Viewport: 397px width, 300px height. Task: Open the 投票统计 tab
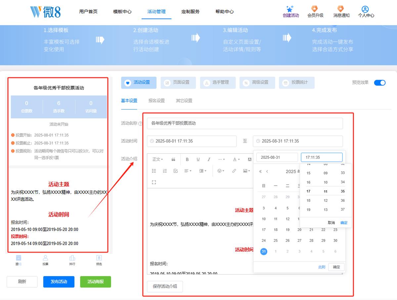pos(296,83)
